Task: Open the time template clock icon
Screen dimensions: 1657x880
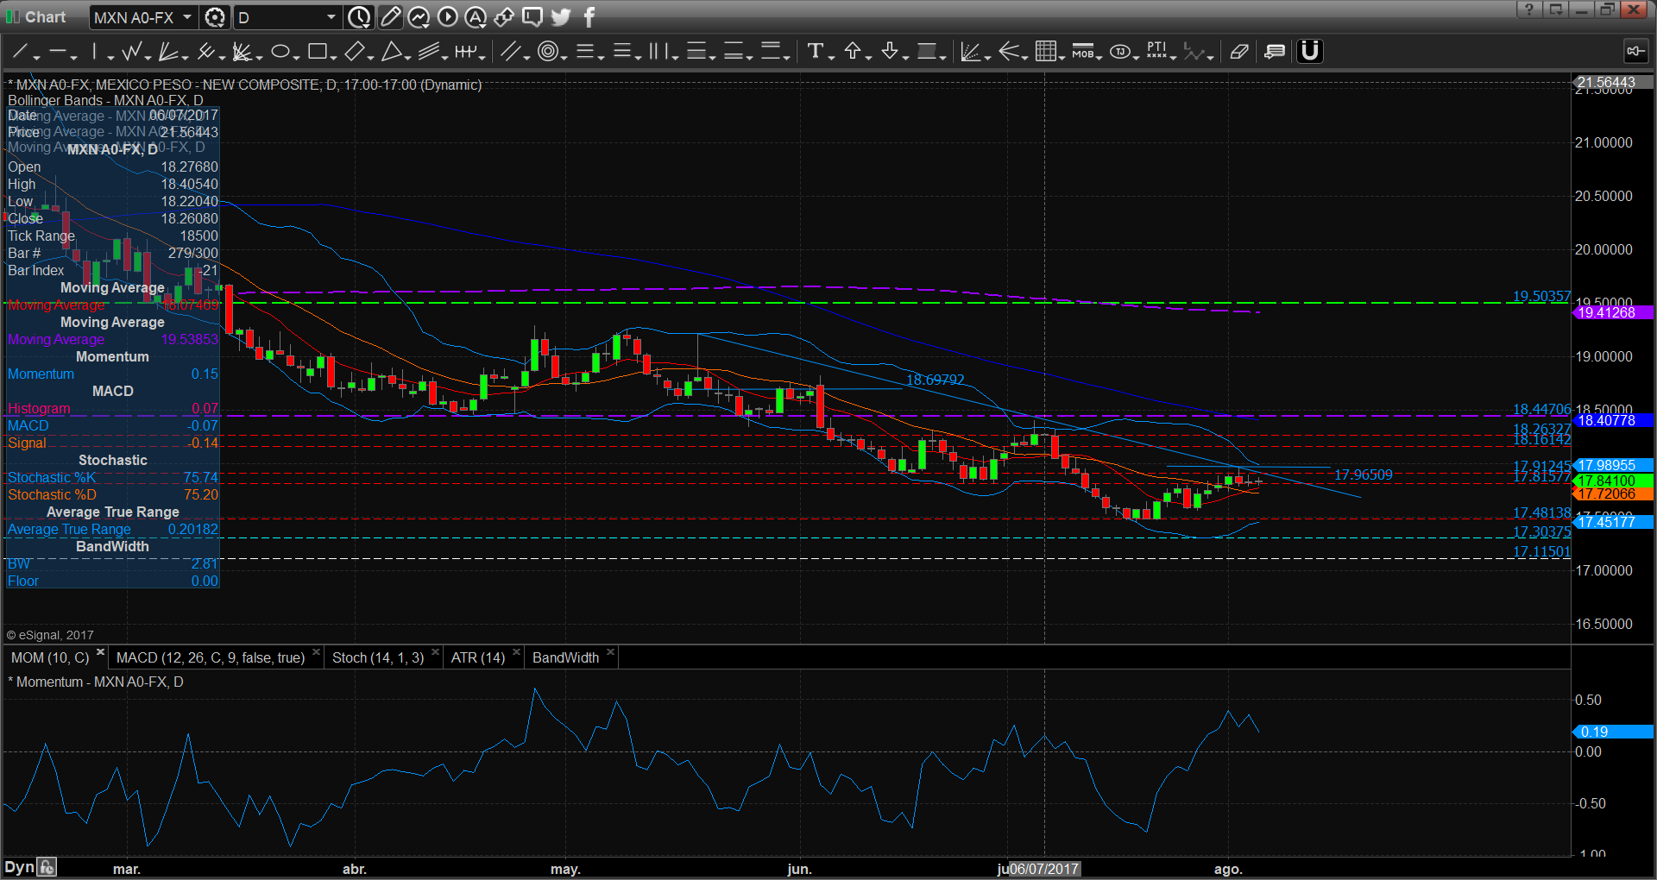Action: pyautogui.click(x=359, y=17)
